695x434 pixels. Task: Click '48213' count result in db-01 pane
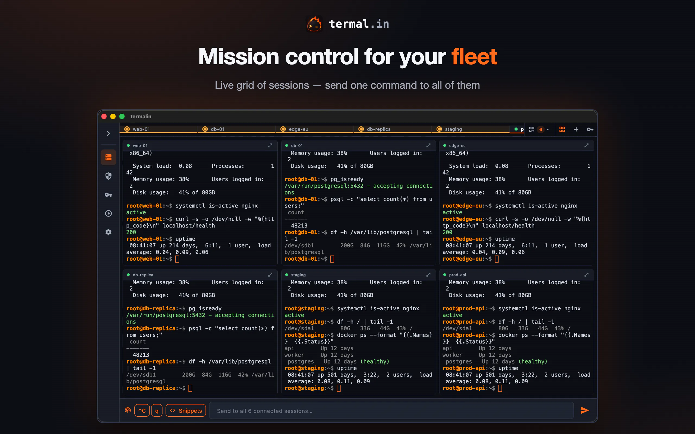[299, 226]
